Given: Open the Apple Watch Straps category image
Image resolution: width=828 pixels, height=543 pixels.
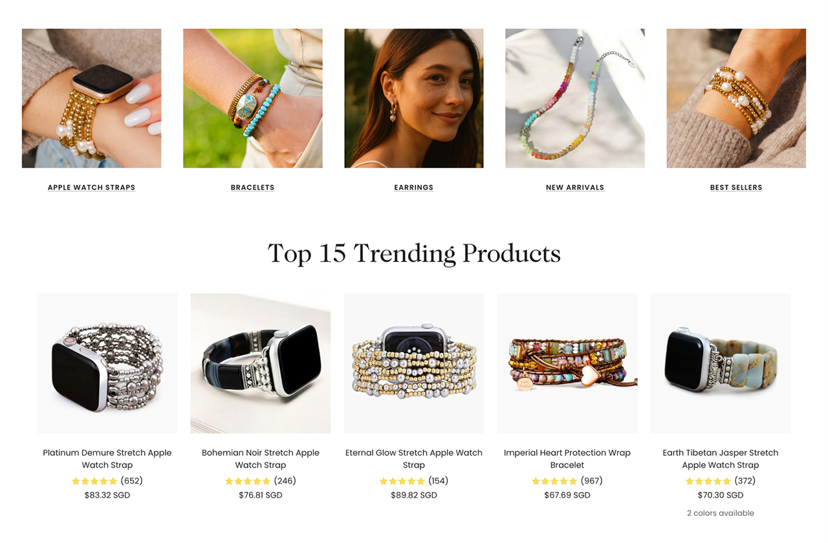Looking at the screenshot, I should (x=91, y=98).
